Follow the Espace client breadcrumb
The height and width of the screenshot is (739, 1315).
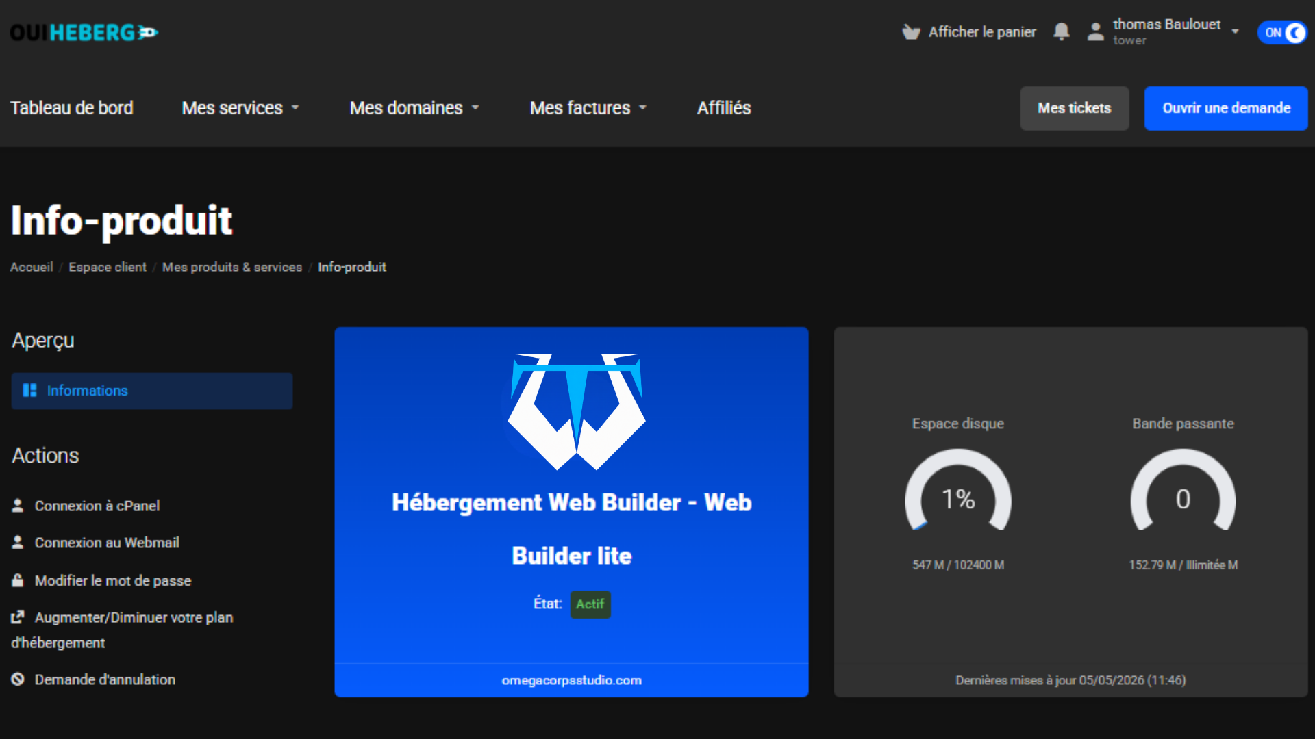(x=108, y=267)
